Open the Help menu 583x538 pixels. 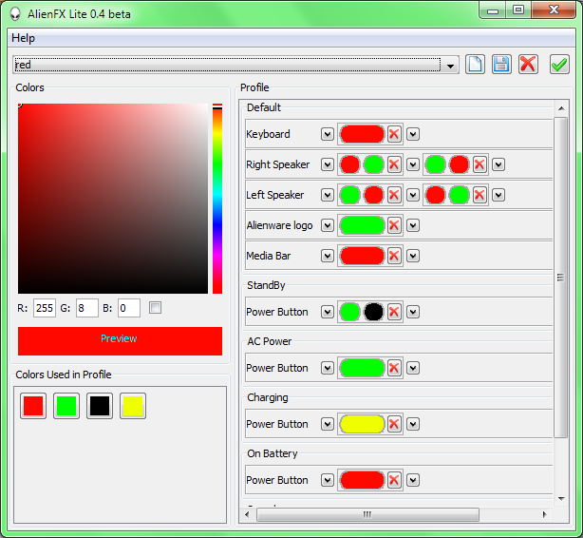pos(23,38)
